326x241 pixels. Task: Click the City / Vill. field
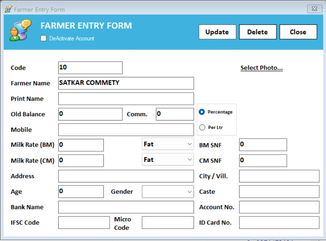point(279,176)
